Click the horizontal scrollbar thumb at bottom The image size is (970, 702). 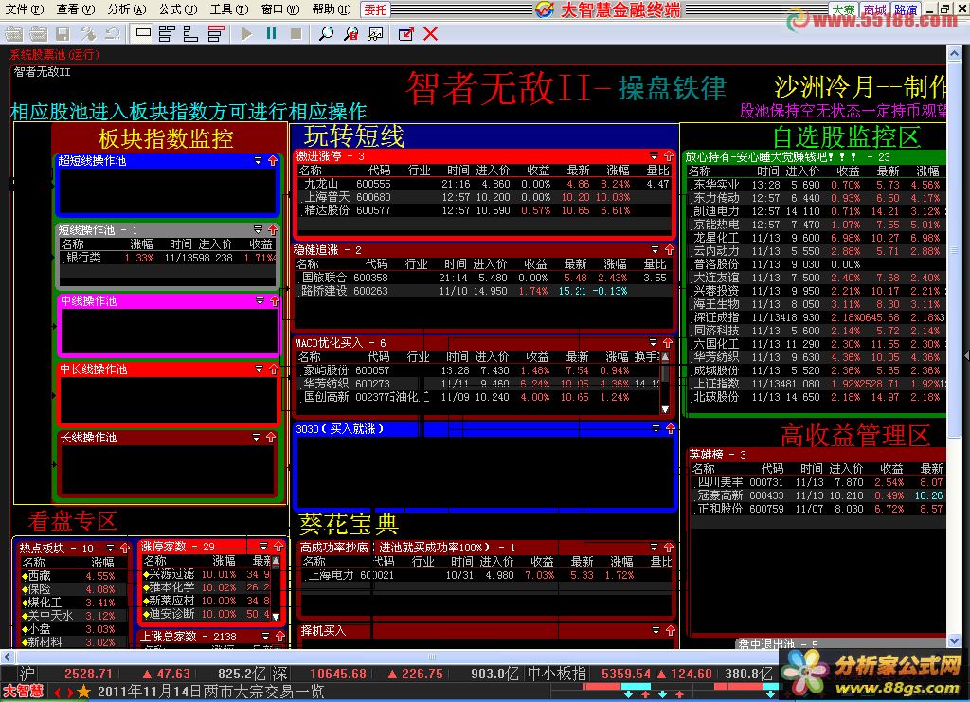(x=431, y=657)
